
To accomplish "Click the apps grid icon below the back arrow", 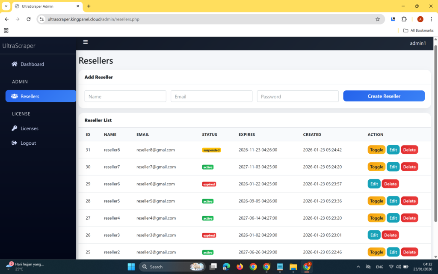I will click(x=6, y=30).
